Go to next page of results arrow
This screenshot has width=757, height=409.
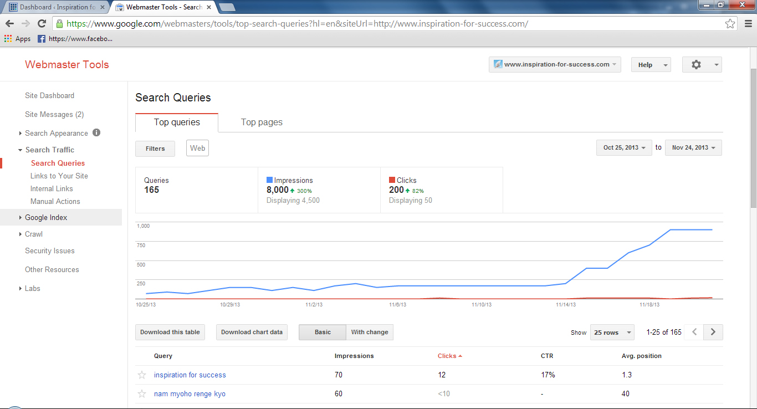click(x=713, y=332)
